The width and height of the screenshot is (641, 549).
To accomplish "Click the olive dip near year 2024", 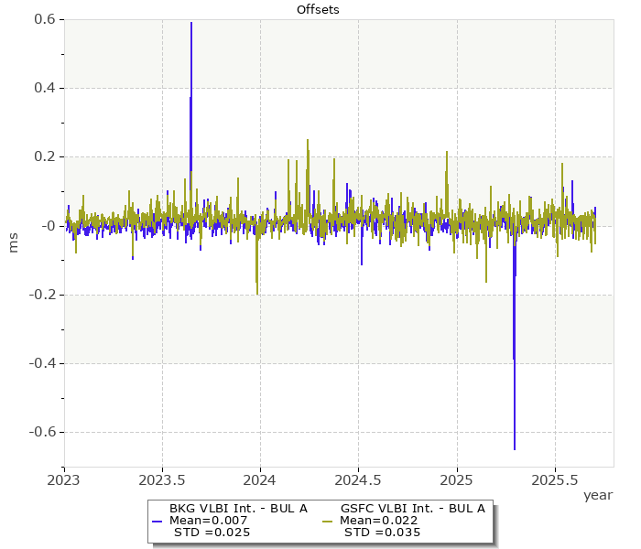I will [257, 291].
